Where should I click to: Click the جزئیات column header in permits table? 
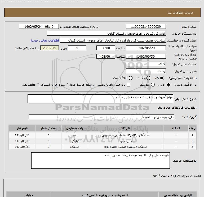[29, 195]
